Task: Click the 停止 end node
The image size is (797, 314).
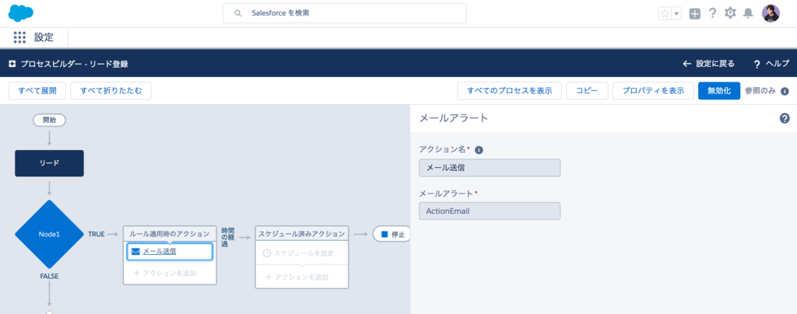Action: click(x=392, y=235)
